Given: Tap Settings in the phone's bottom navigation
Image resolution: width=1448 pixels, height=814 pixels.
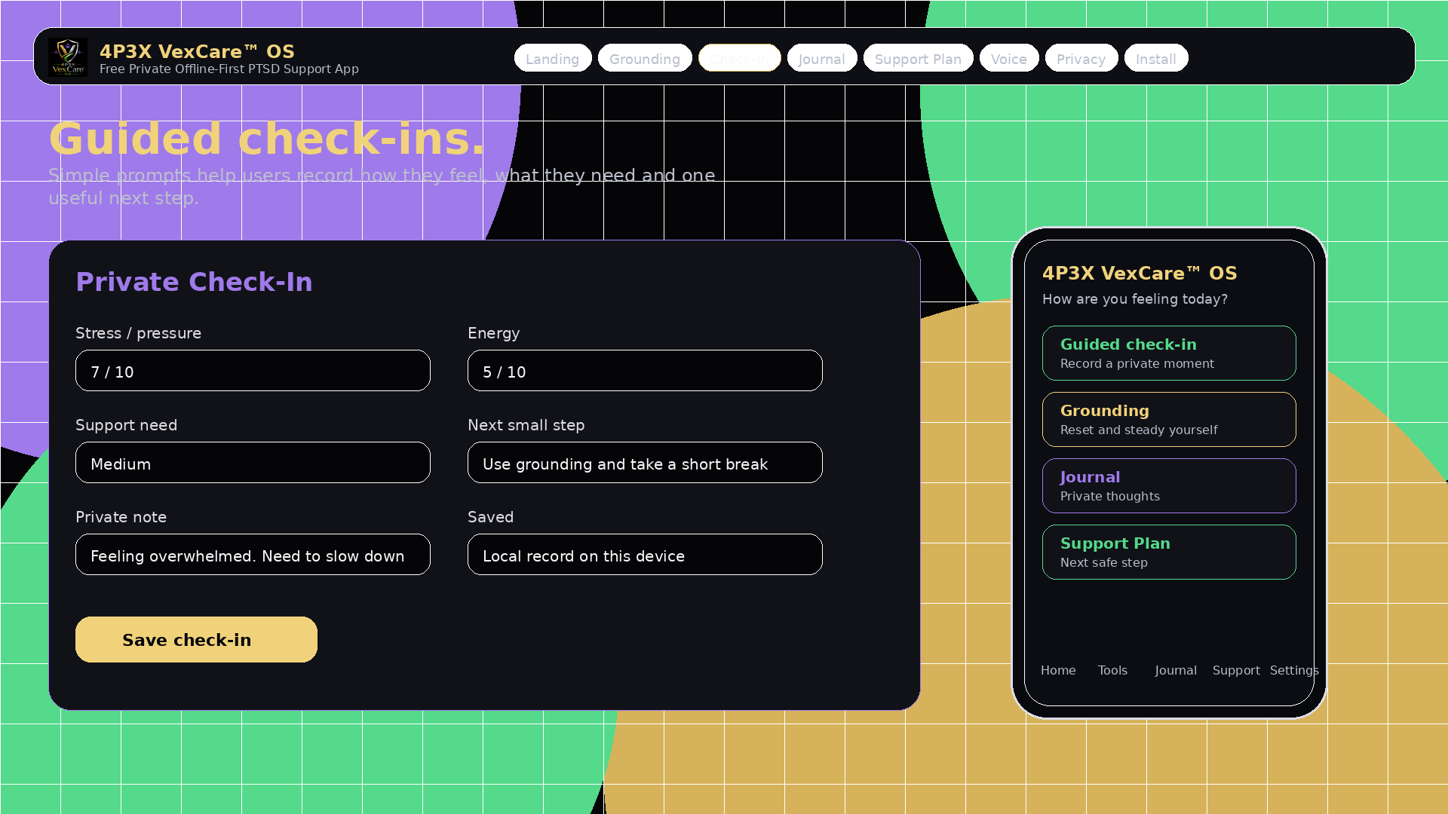Looking at the screenshot, I should click(x=1294, y=670).
